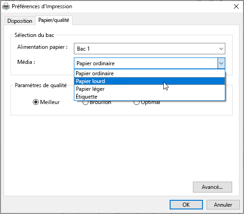Image resolution: width=244 pixels, height=214 pixels.
Task: Cancel with the Annuler button
Action: [x=223, y=205]
